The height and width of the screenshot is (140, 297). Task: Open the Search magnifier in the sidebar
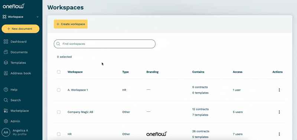[6, 100]
